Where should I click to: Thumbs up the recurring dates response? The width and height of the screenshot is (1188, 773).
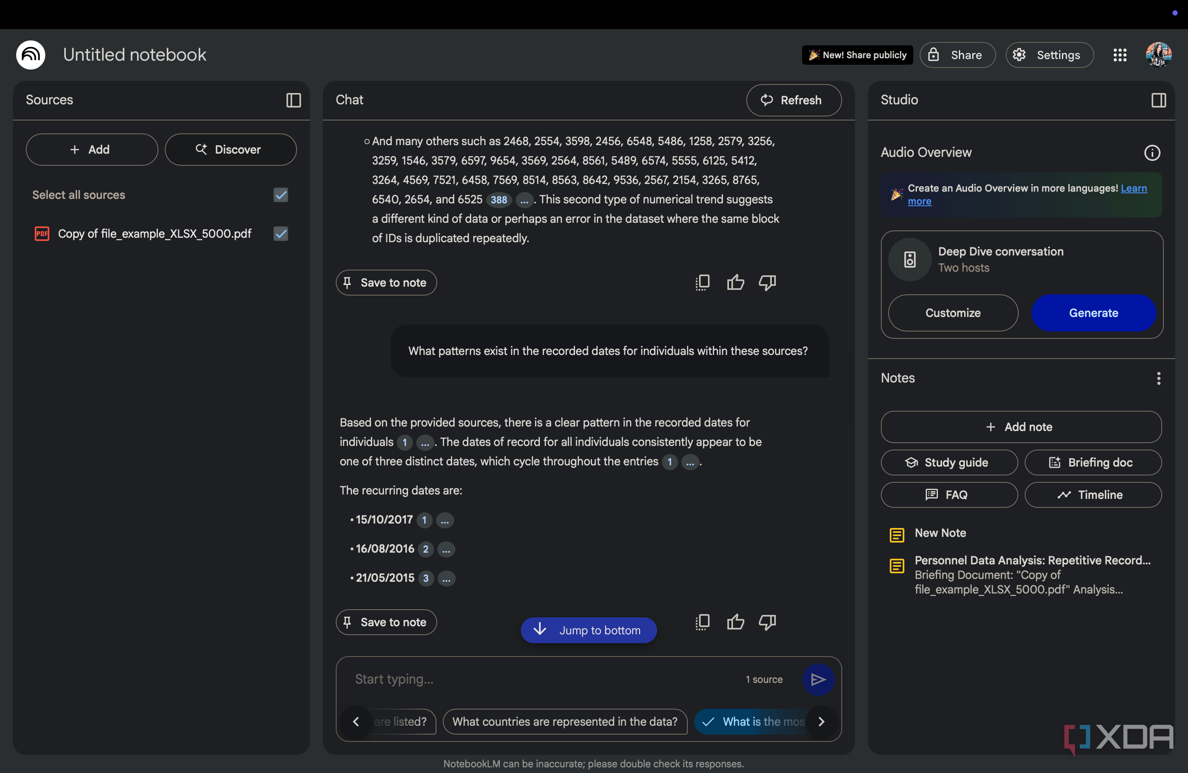click(x=735, y=622)
